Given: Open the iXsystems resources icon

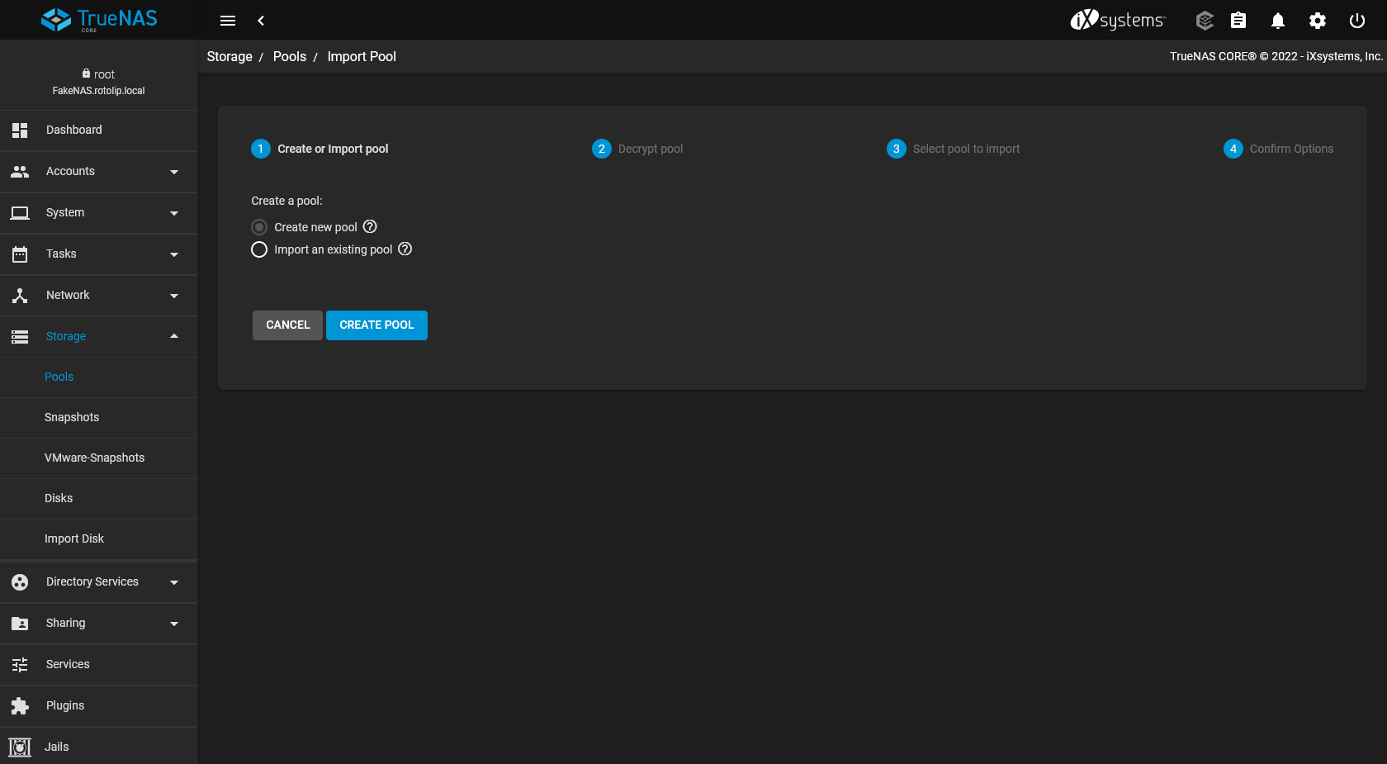Looking at the screenshot, I should click(x=1204, y=20).
